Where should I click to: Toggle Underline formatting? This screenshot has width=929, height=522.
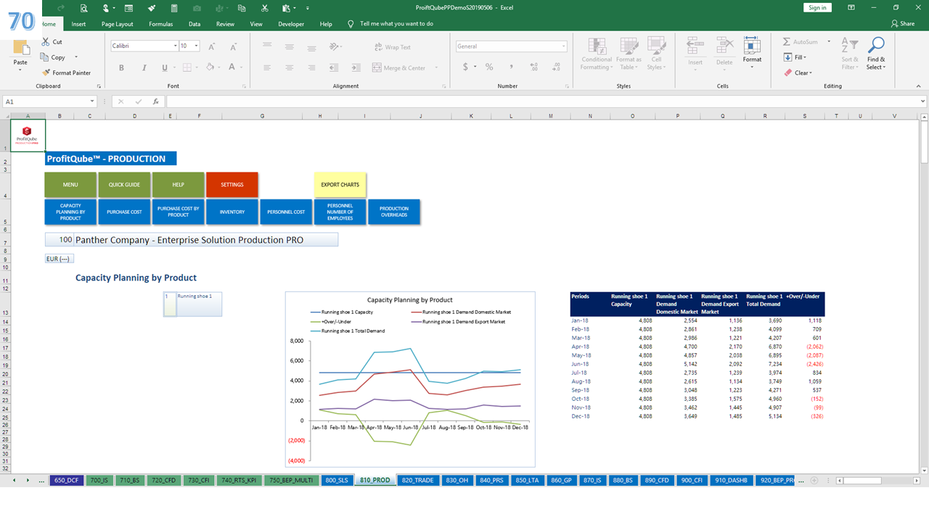tap(165, 67)
